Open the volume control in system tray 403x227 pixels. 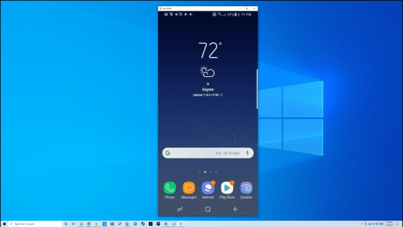coord(373,224)
